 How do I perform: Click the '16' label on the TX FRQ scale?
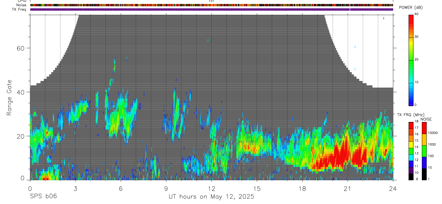pyautogui.click(x=416, y=134)
